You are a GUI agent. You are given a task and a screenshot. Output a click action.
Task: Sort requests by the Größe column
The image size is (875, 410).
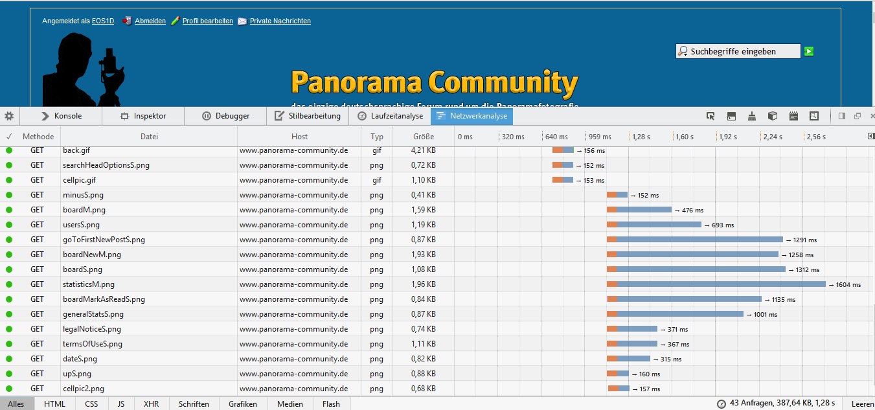(424, 137)
